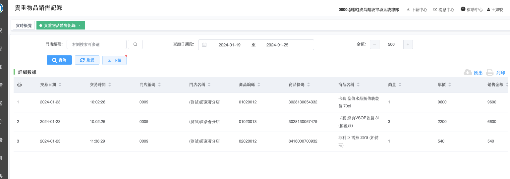
Task: Open the end date picker 2024-01-25
Action: click(x=277, y=45)
